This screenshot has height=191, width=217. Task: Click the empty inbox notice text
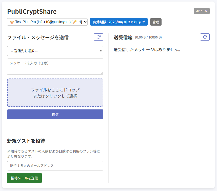coord(147,50)
